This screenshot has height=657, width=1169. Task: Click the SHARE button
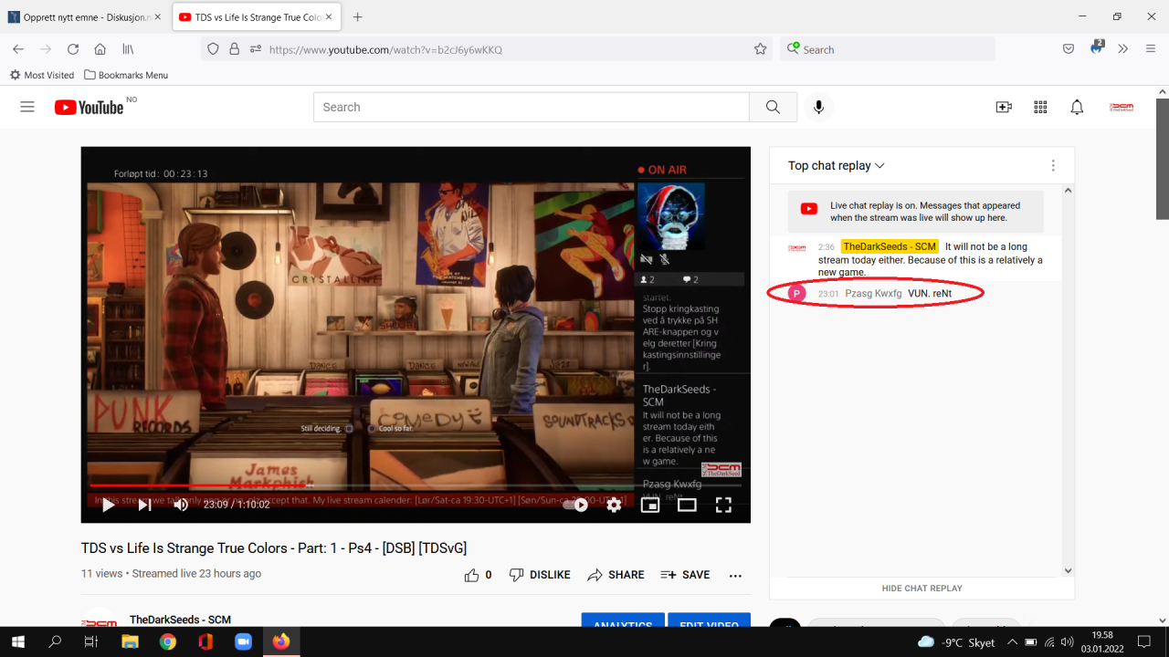[x=616, y=575]
